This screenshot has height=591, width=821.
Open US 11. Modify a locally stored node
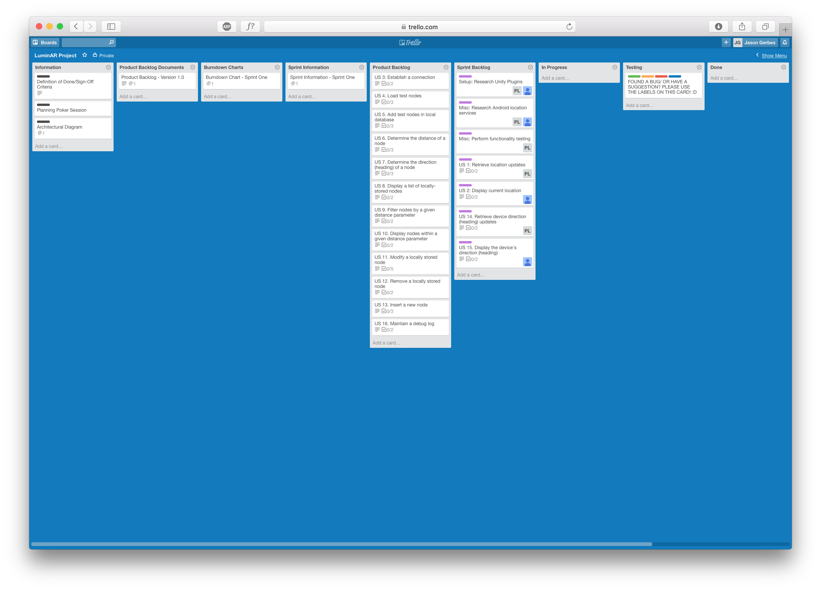(x=410, y=263)
